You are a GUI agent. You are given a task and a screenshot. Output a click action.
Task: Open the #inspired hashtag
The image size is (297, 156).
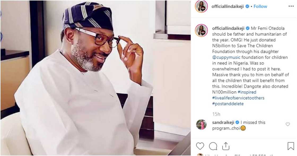(x=247, y=92)
